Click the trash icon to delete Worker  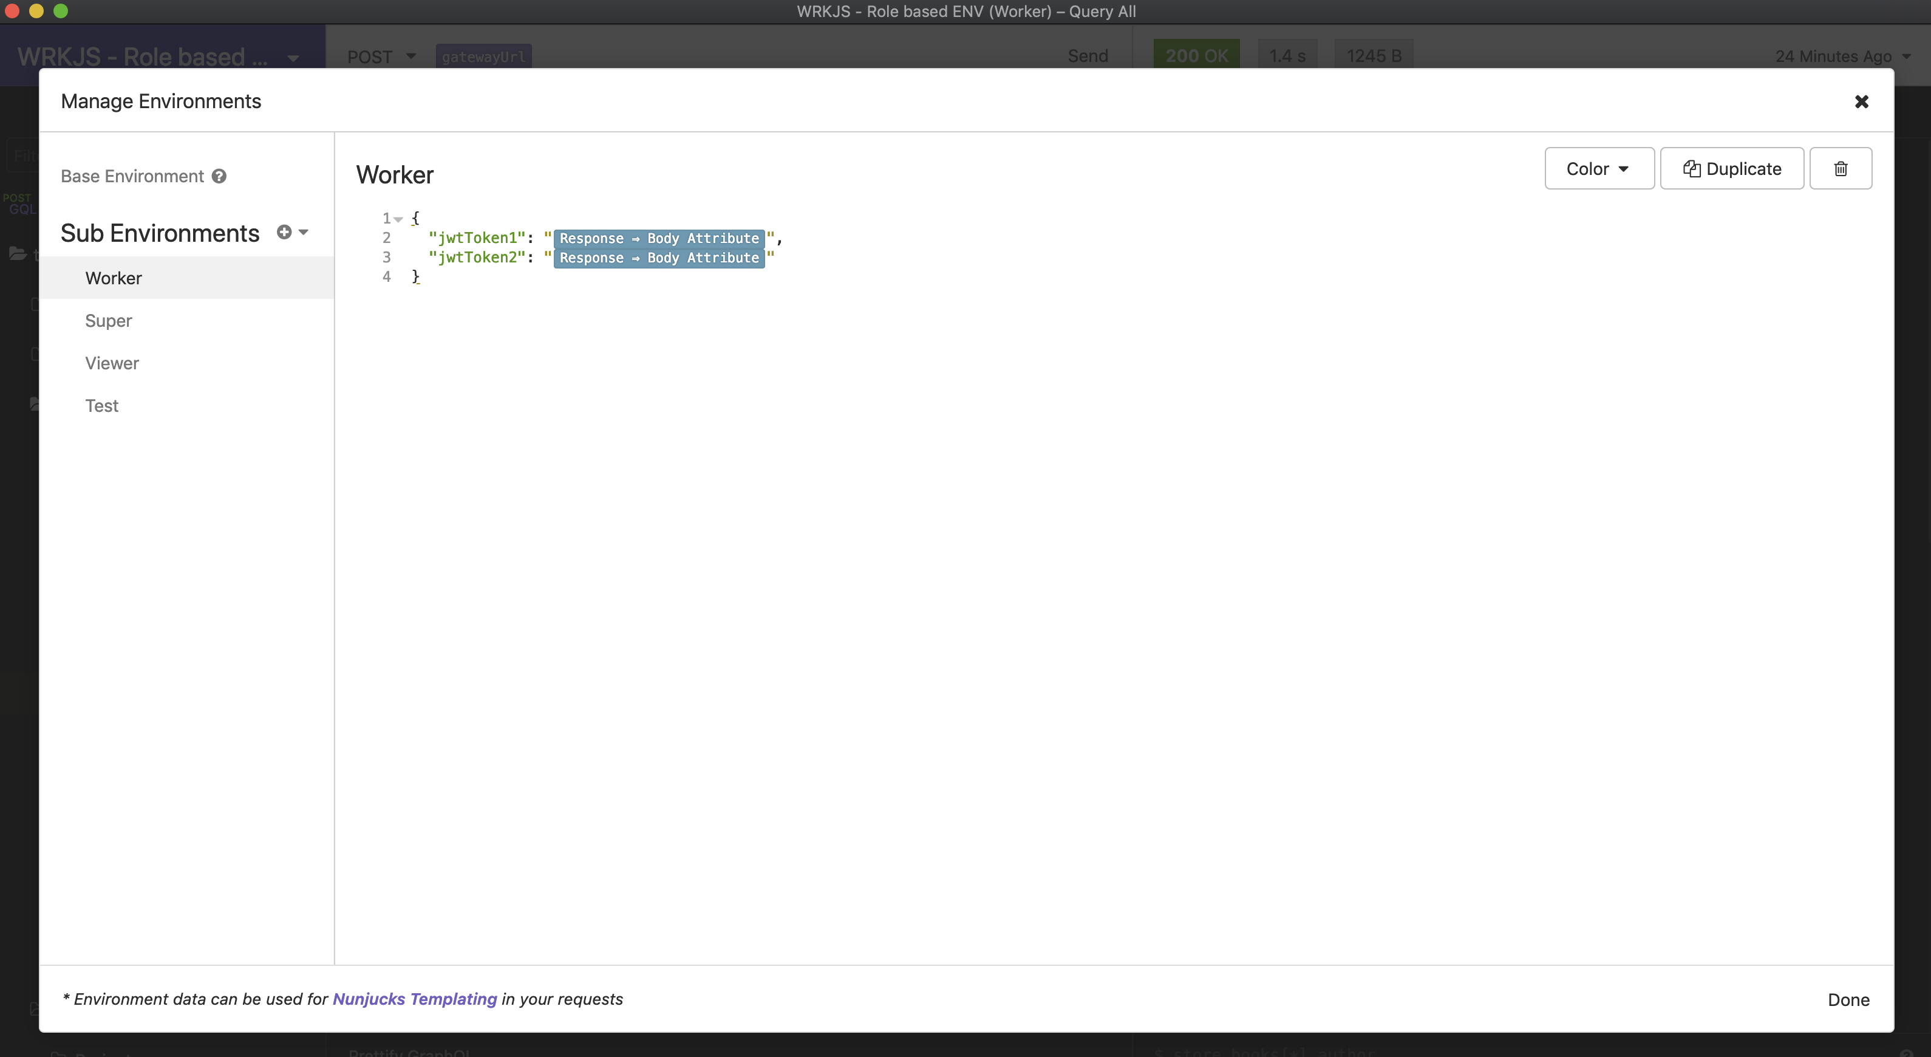(1841, 169)
